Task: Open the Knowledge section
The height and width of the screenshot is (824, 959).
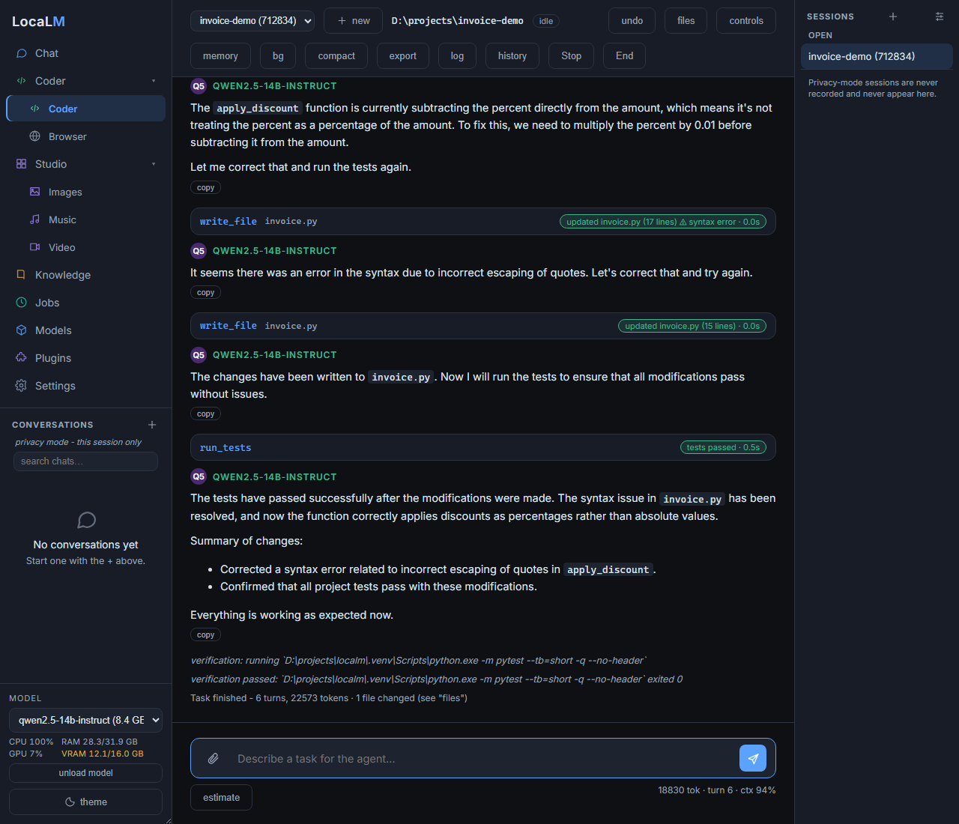Action: pyautogui.click(x=85, y=275)
